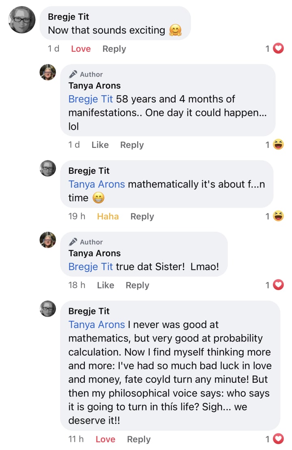Viewport: 292px width, 450px height.
Task: Open Bregje Tit avatar on 'mathematically' comment
Action: (48, 168)
